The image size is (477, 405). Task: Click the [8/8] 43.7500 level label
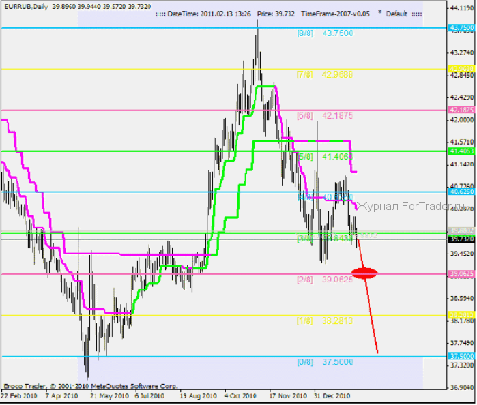pyautogui.click(x=324, y=33)
